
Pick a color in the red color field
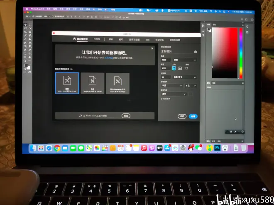(x=225, y=53)
